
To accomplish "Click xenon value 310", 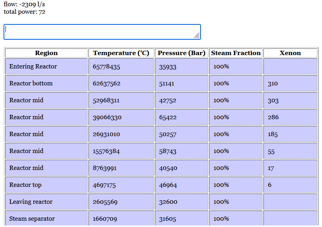I will (x=273, y=84).
